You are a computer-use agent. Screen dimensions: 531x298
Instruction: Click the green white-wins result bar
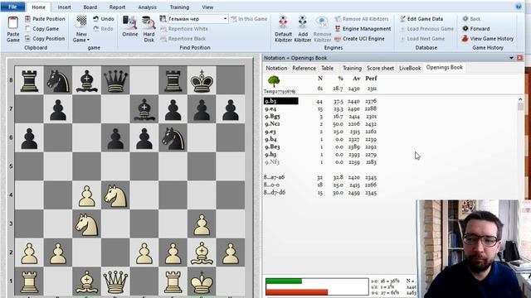coord(284,281)
